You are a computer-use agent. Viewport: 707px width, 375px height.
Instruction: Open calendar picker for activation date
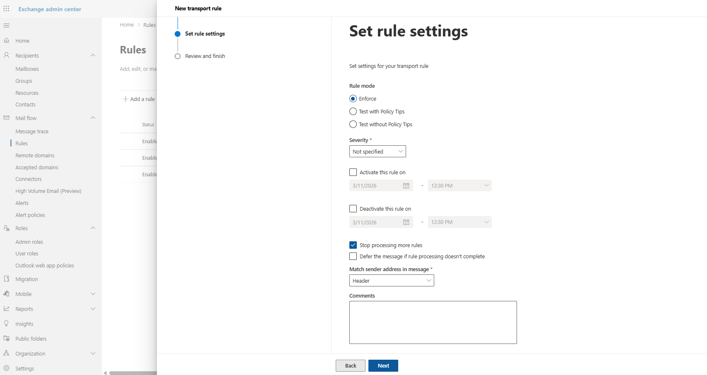tap(406, 186)
